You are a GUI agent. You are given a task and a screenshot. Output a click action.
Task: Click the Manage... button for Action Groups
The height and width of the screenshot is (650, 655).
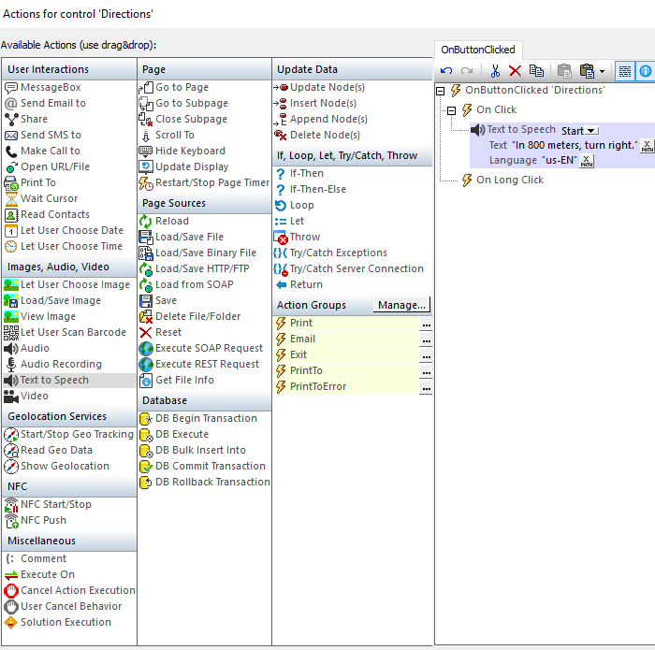[401, 305]
